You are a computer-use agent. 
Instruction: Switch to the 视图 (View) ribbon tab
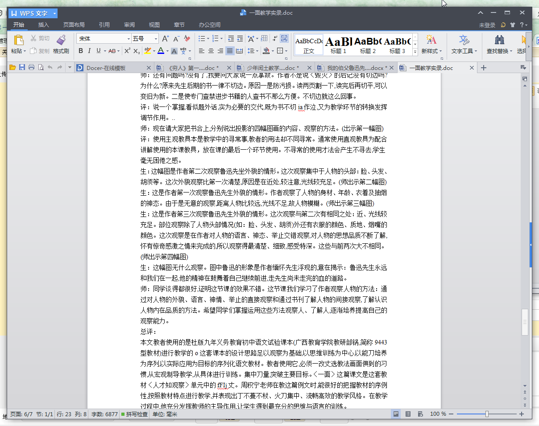point(154,25)
